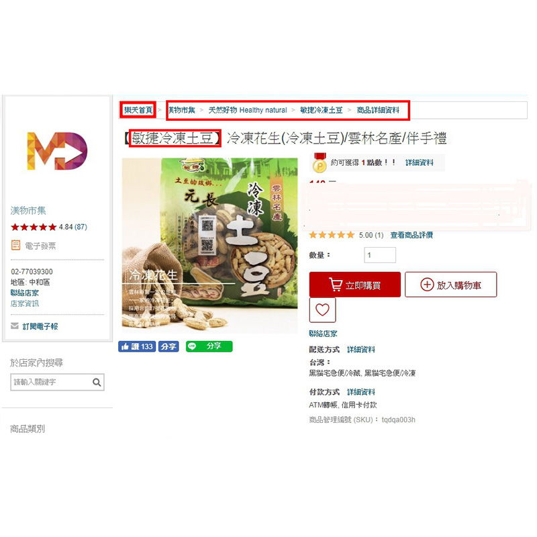Open 店家資訊 in the sidebar
Image resolution: width=537 pixels, height=537 pixels.
point(25,303)
